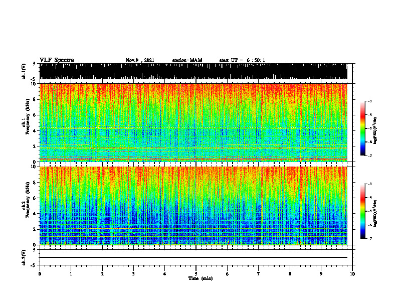The height and width of the screenshot is (307, 397).
Task: Click time axis tick label "1"
Action: [x=71, y=274]
